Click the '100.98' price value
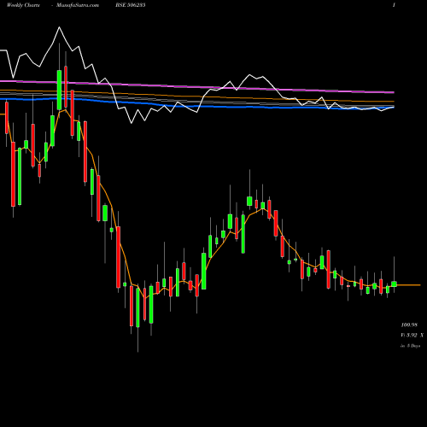Screen dimensions: 427x427 pos(409,325)
